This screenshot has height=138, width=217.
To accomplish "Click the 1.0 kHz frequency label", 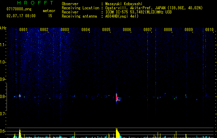I will (x=3, y=62).
